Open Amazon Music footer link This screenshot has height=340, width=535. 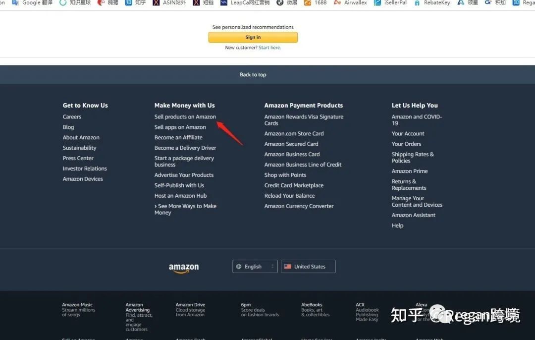click(x=78, y=310)
